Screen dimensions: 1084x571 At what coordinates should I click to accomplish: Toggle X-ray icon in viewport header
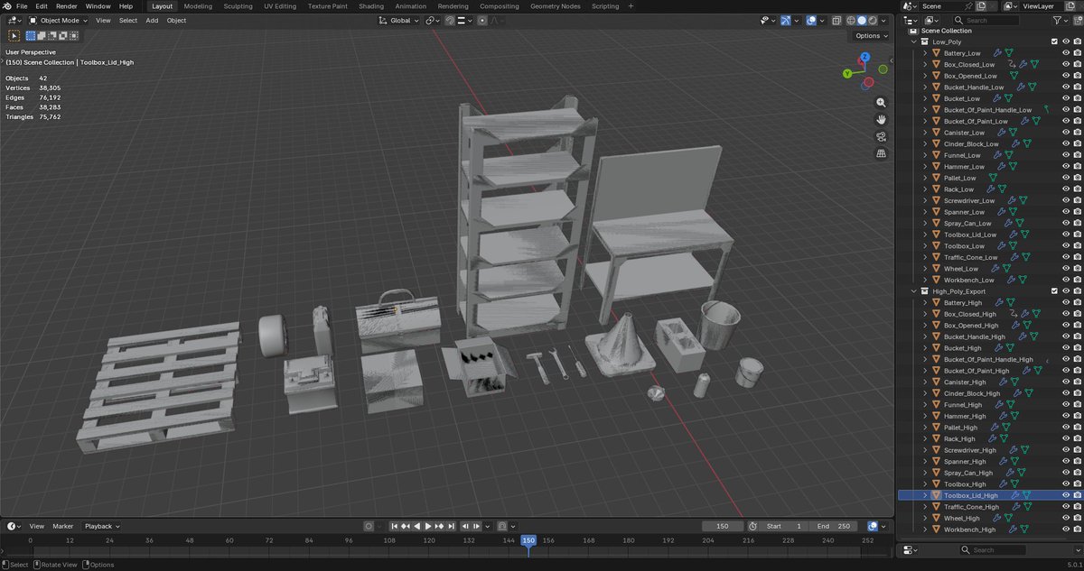point(835,20)
